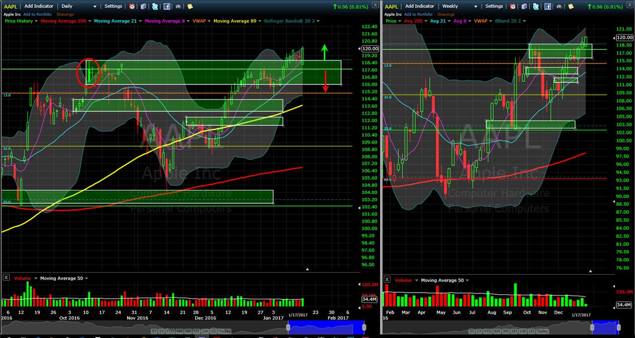Click Add to Portfolio link on Daily chart
Image resolution: width=635 pixels, height=338 pixels.
38,15
